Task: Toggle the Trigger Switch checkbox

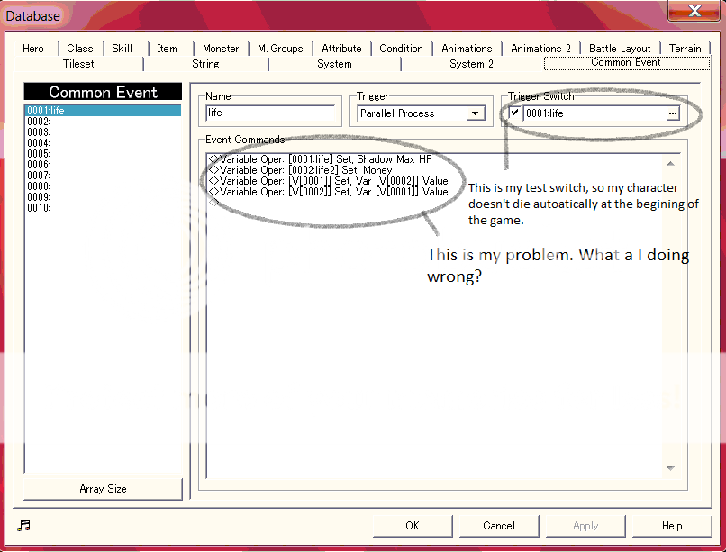Action: [x=514, y=113]
